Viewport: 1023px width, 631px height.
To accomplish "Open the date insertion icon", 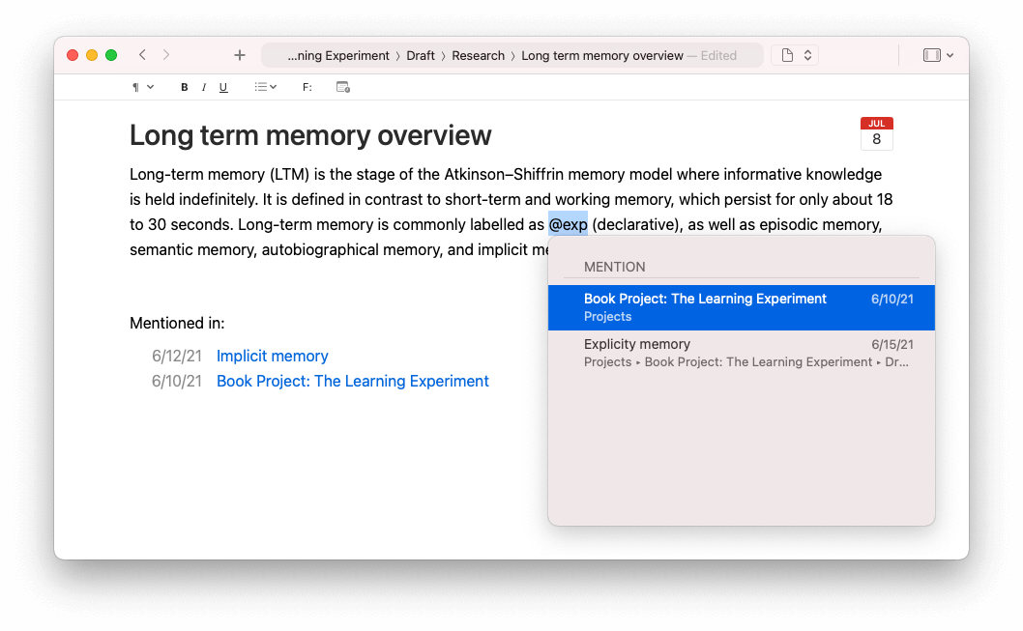I will point(342,87).
